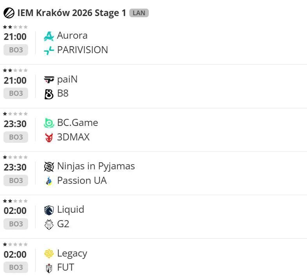Click the Ninjas in Pyjamas logo
Image resolution: width=307 pixels, height=280 pixels.
pos(49,167)
